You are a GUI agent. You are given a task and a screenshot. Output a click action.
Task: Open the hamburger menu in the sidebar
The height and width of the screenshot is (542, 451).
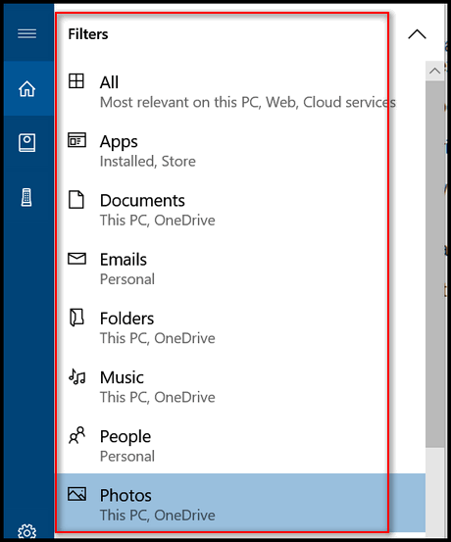tap(27, 34)
